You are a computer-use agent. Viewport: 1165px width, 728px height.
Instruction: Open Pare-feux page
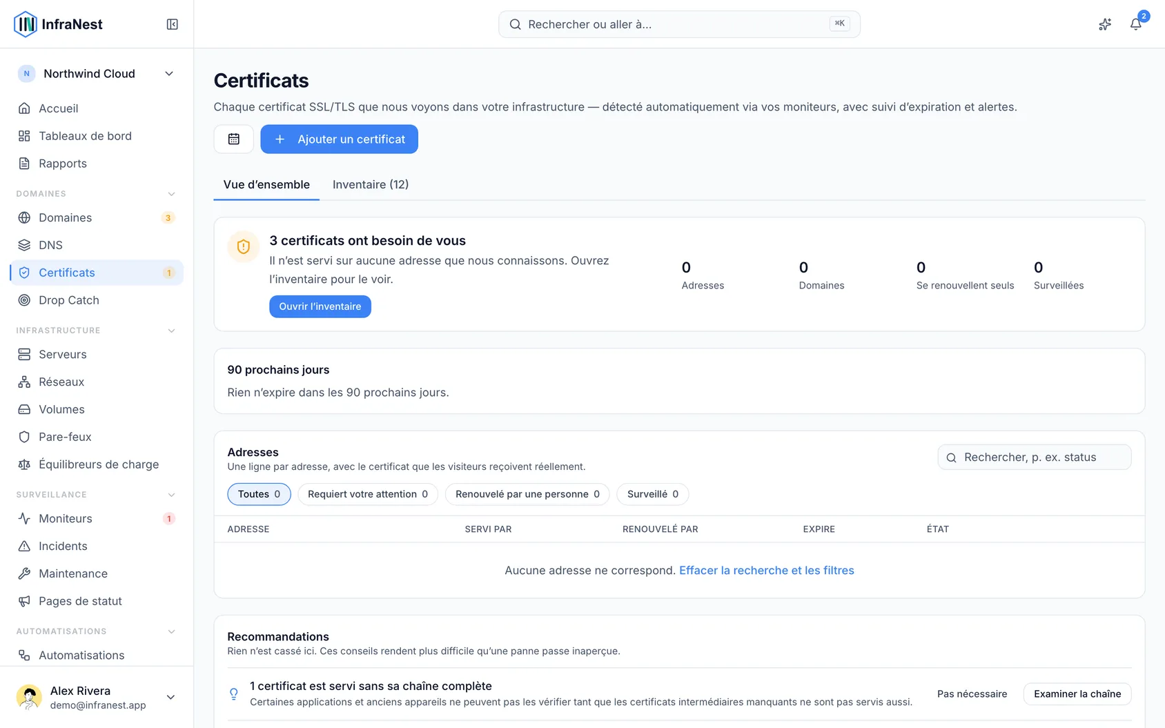pos(97,437)
